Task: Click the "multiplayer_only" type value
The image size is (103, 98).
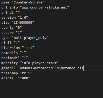Action: pyautogui.click(x=30, y=38)
